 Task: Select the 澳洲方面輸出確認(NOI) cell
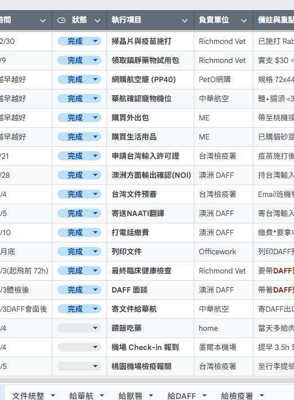pos(150,176)
